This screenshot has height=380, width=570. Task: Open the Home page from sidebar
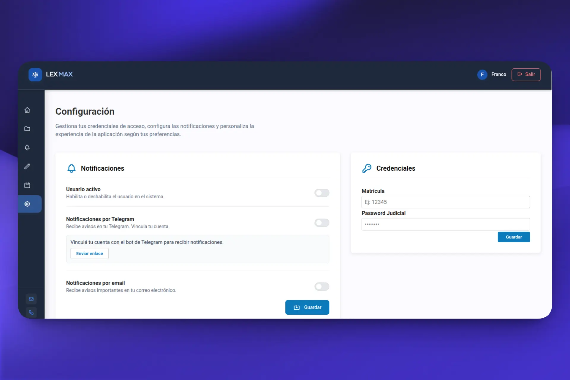27,110
